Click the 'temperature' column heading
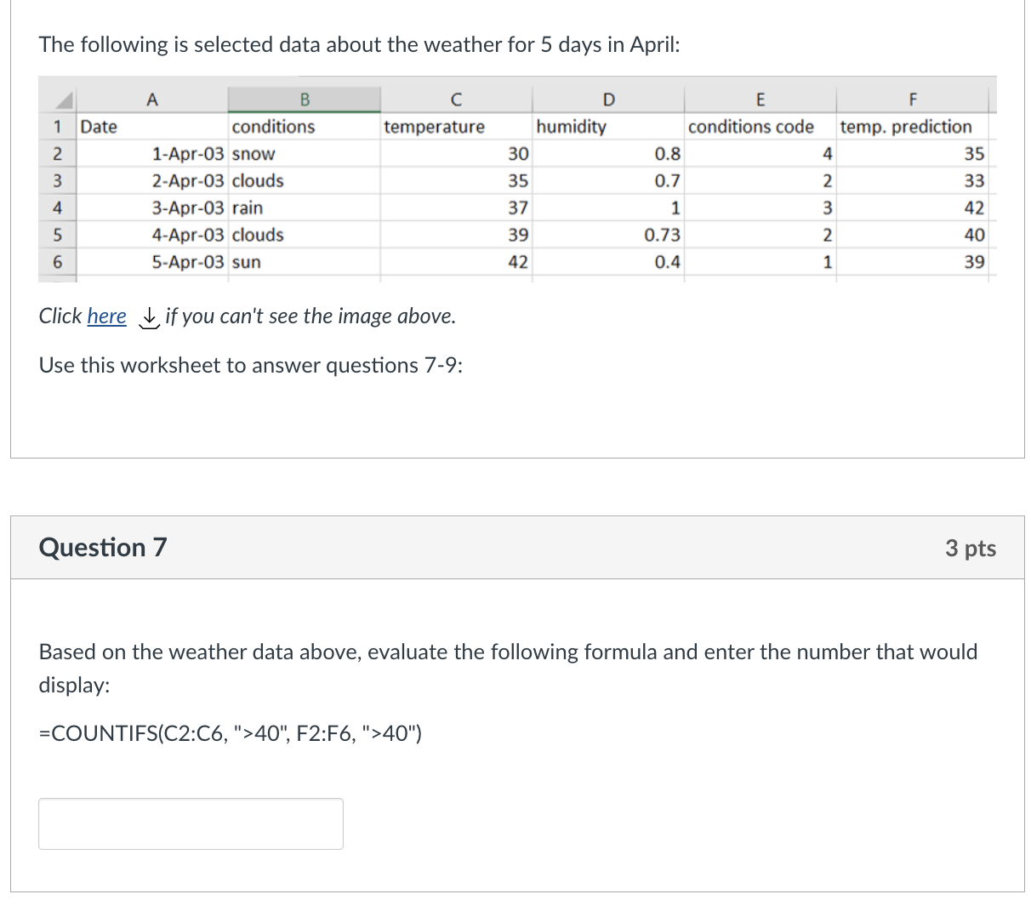The width and height of the screenshot is (1031, 917). [434, 127]
